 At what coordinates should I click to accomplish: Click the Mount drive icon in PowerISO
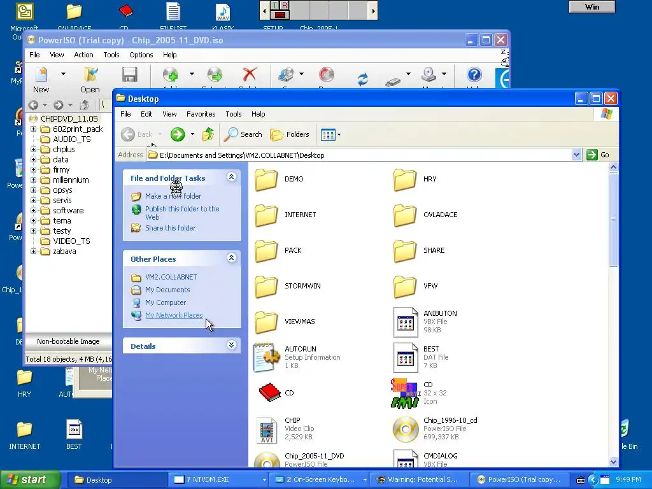429,75
